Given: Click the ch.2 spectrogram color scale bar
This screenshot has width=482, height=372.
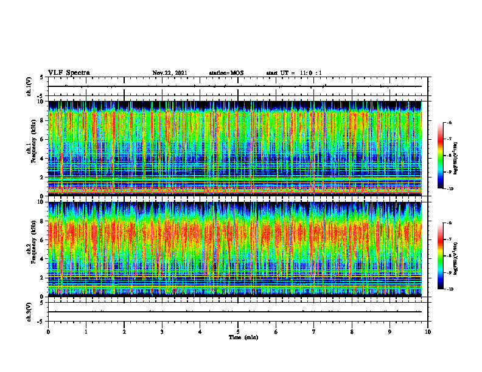Looking at the screenshot, I should [440, 256].
